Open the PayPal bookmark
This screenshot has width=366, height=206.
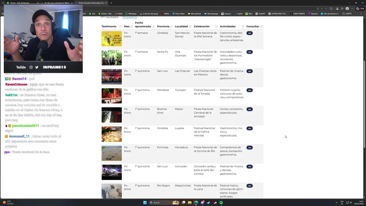(x=238, y=14)
